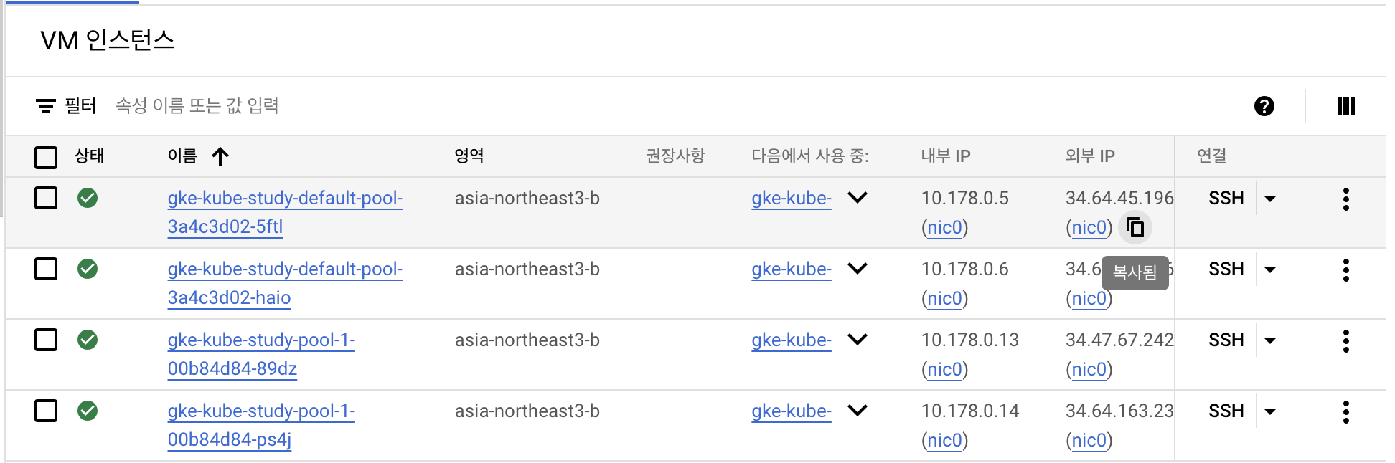Open more actions menu for 89dz instance

pos(1346,341)
